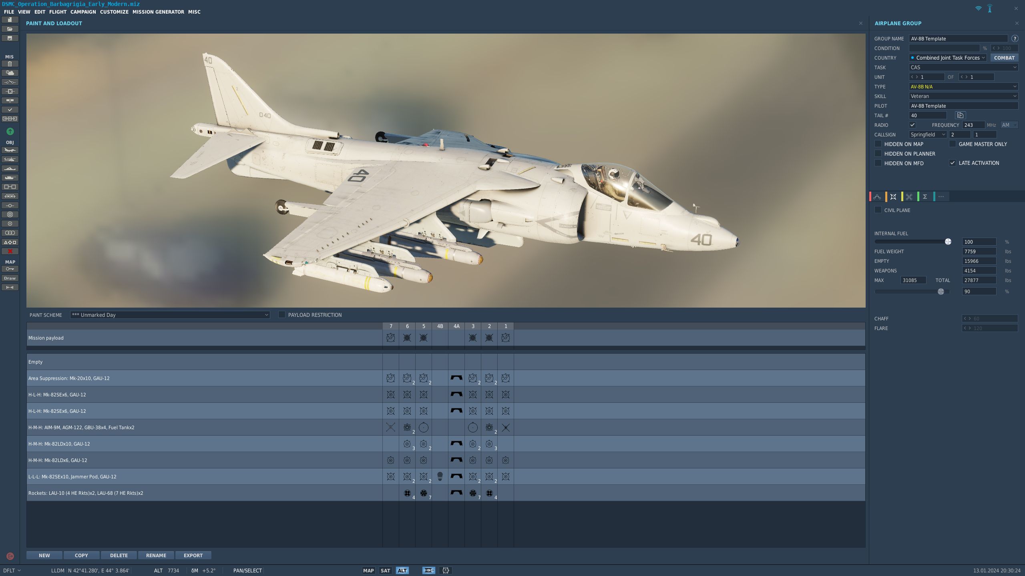The image size is (1025, 576).
Task: Open the weather settings icon in sidebar
Action: (x=10, y=73)
